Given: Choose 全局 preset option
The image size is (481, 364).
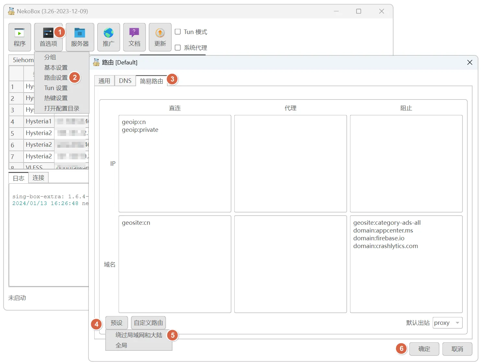Looking at the screenshot, I should coord(139,345).
